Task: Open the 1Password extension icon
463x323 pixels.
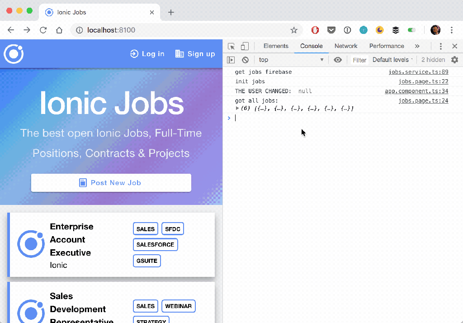Action: 347,30
